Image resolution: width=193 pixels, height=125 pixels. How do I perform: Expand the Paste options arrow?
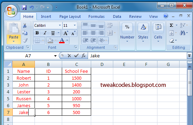coord(14,42)
